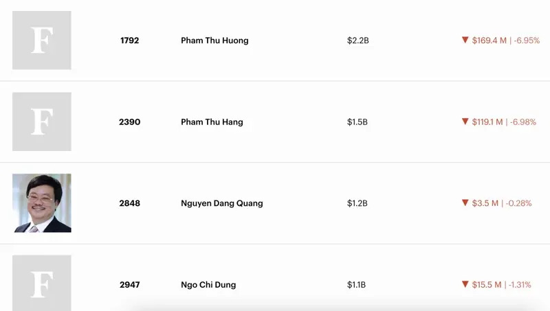
Task: Open Pham Thu Huong profile name link
Action: [x=214, y=41]
